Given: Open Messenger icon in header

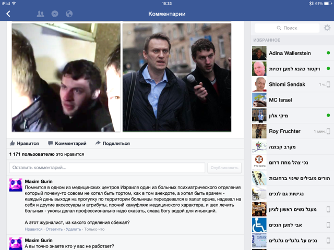Looking at the screenshot, I should pyautogui.click(x=55, y=14).
